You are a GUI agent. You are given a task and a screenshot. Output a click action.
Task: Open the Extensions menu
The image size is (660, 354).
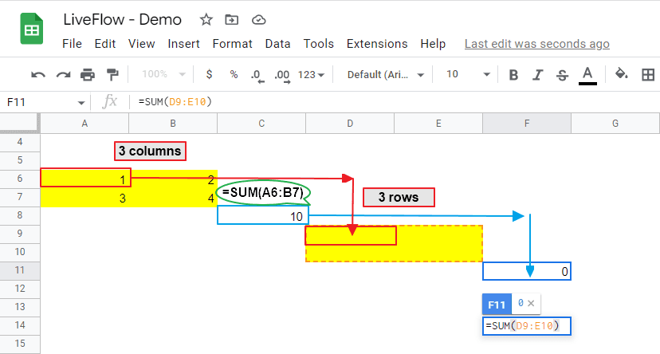pos(377,44)
